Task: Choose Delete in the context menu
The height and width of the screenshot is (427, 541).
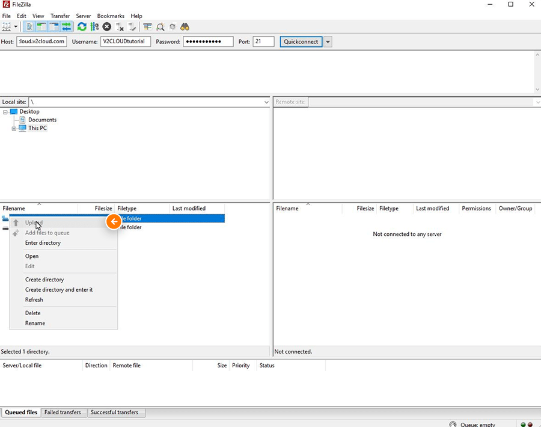Action: 64,313
